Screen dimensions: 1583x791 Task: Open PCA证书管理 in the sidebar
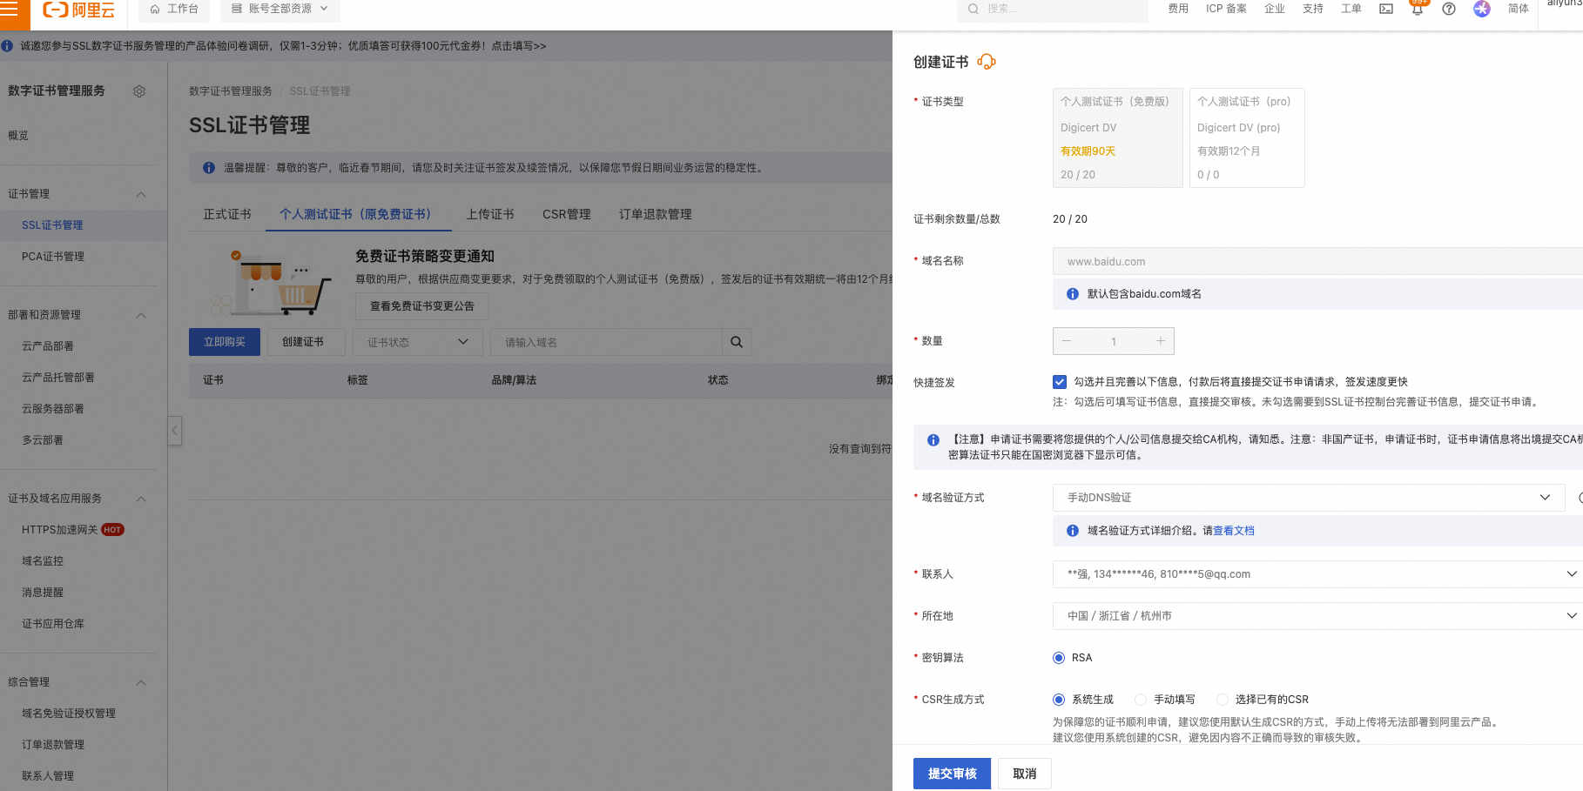tap(53, 257)
